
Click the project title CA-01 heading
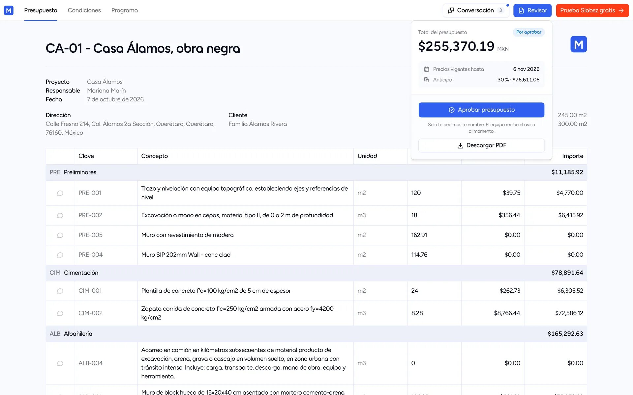point(143,48)
